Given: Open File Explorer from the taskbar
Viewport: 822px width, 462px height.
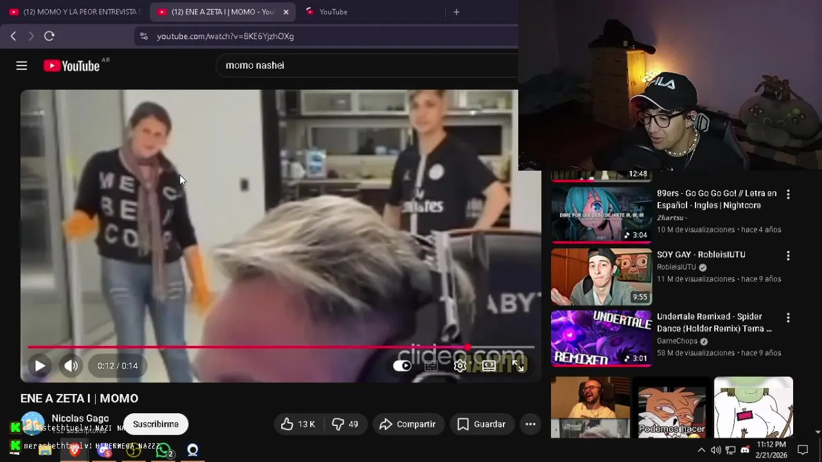Looking at the screenshot, I should coord(45,450).
